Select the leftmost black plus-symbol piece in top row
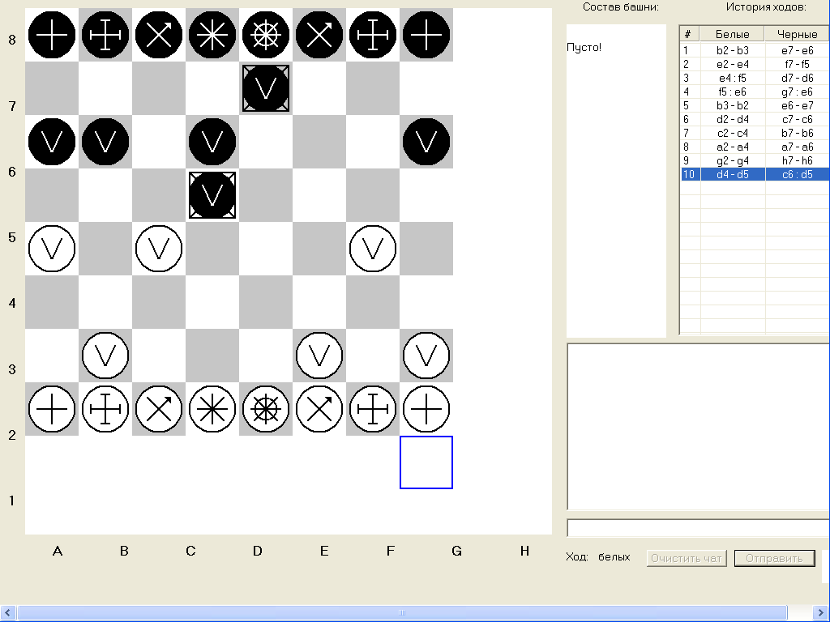This screenshot has height=622, width=830. [52, 35]
